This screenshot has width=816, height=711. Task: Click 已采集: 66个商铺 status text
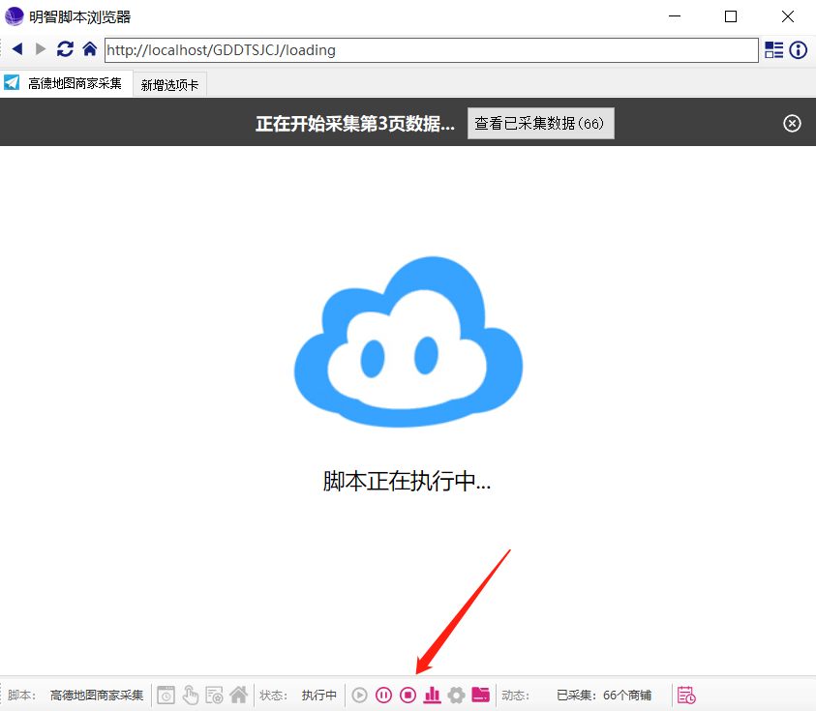click(604, 696)
